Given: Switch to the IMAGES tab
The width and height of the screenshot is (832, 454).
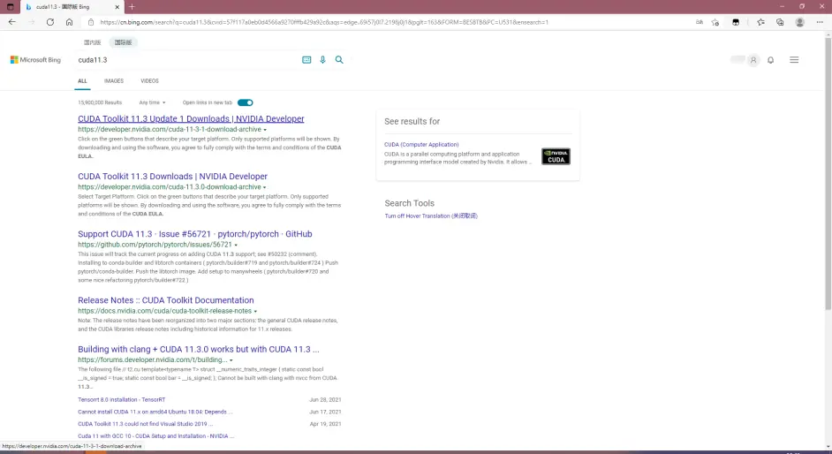Looking at the screenshot, I should click(114, 81).
